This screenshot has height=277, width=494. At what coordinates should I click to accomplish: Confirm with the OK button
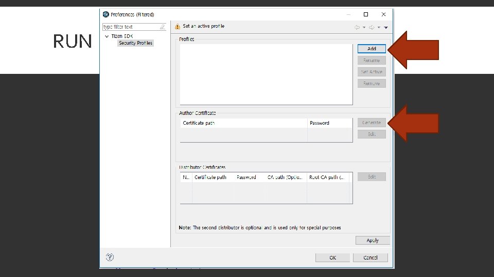click(x=333, y=258)
